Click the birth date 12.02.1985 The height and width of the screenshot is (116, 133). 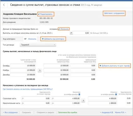pos(44,22)
